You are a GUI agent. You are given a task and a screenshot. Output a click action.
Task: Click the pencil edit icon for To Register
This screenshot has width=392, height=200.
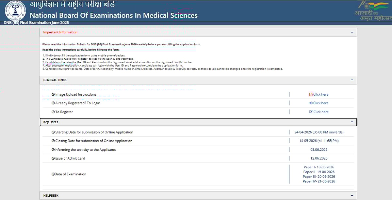[x=311, y=112]
